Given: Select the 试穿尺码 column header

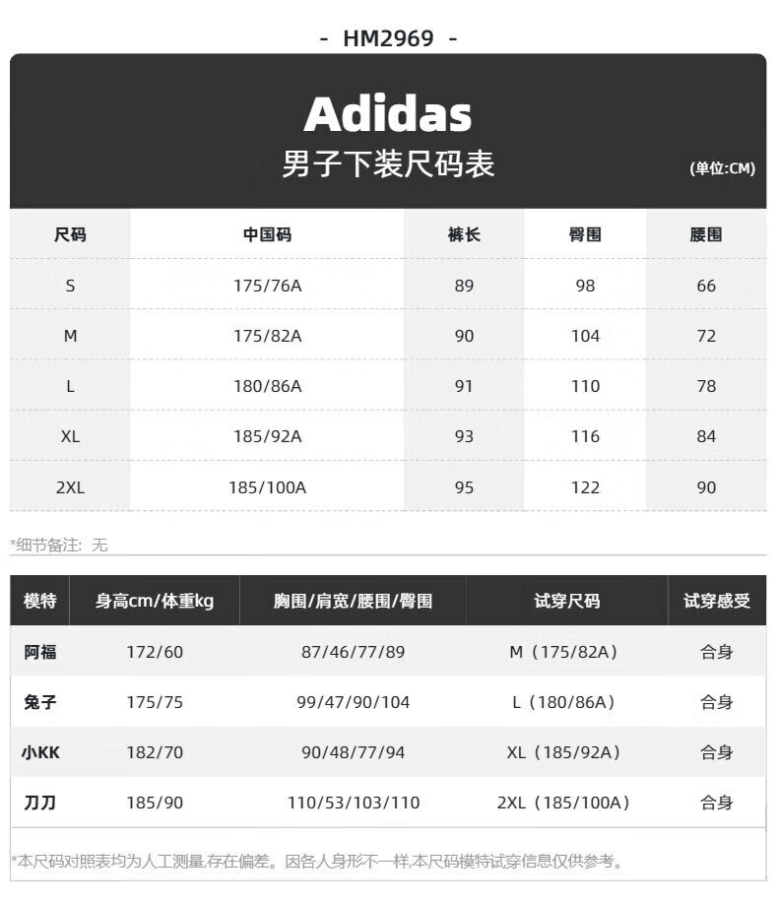Looking at the screenshot, I should (x=566, y=601).
